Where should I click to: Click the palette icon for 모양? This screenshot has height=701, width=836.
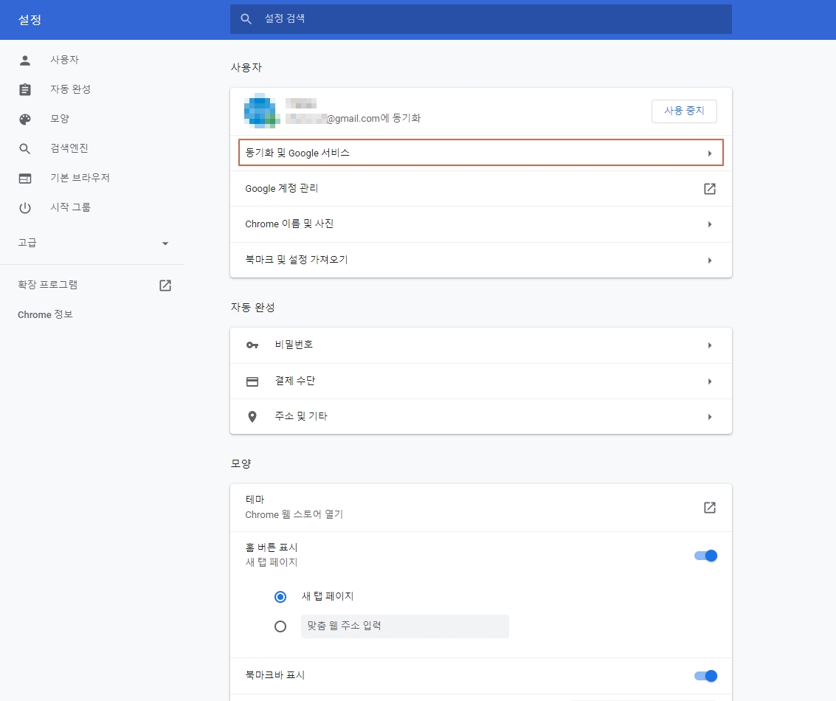click(x=25, y=120)
